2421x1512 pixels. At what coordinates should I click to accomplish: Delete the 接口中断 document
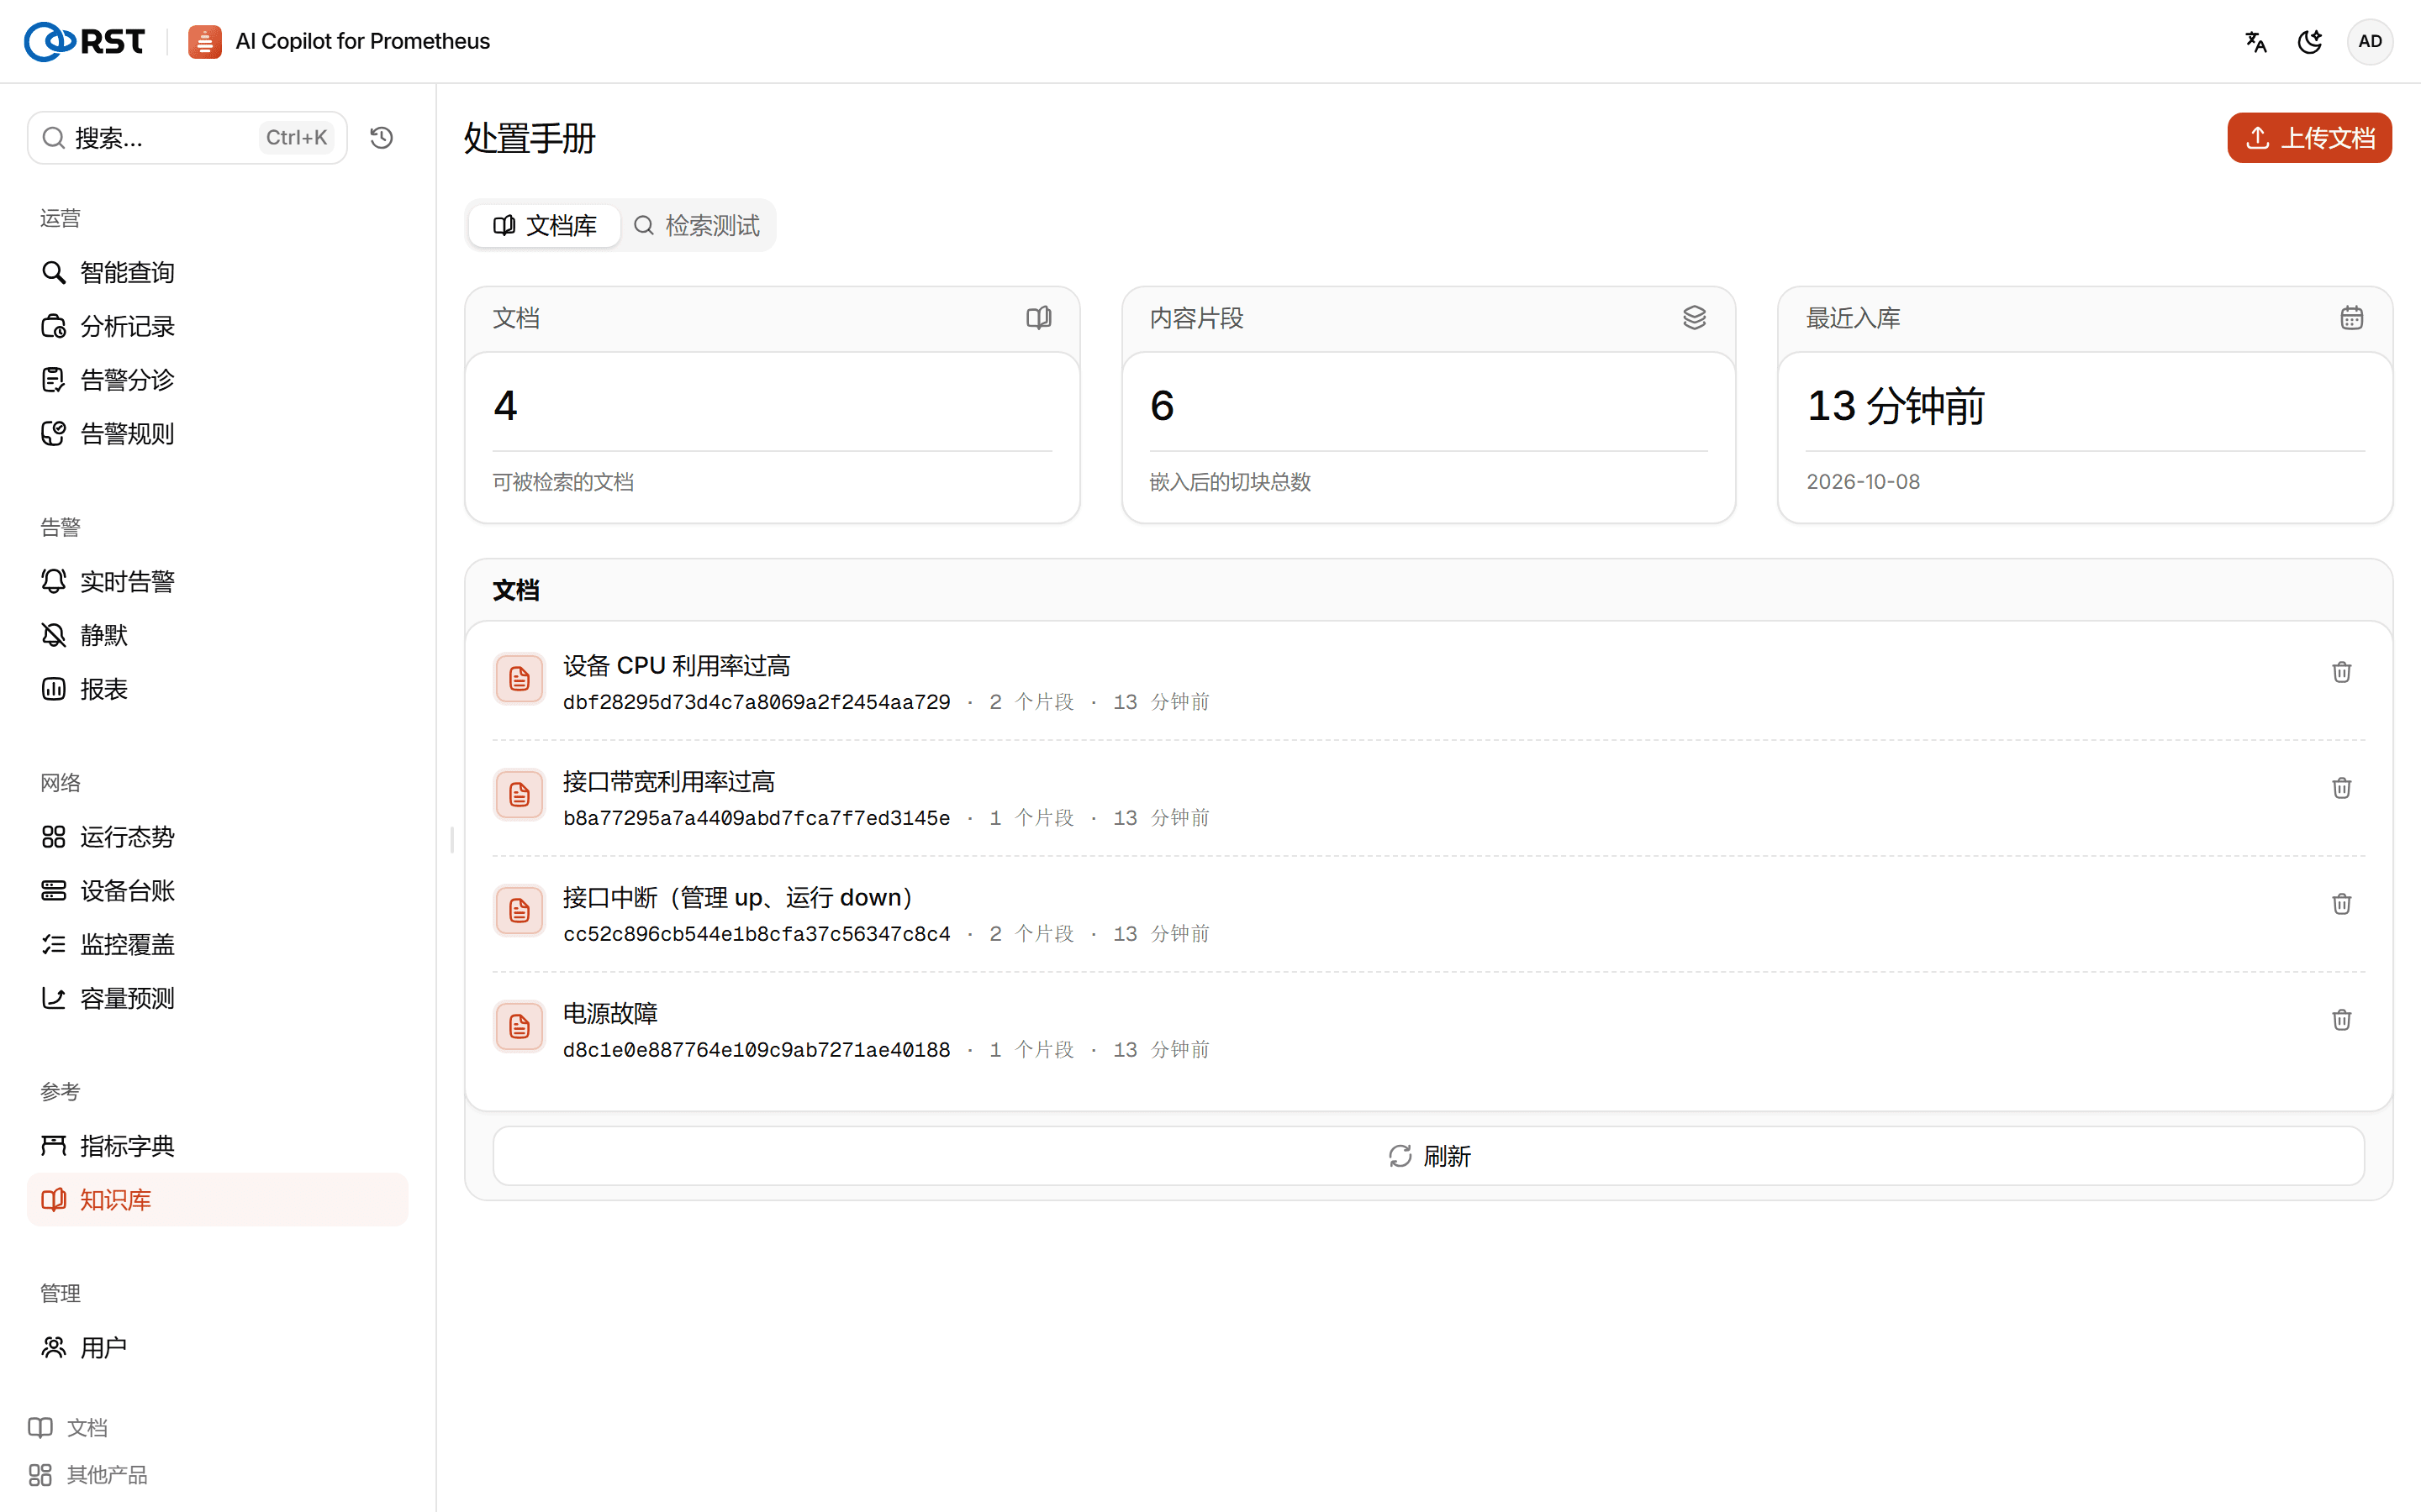pos(2341,904)
